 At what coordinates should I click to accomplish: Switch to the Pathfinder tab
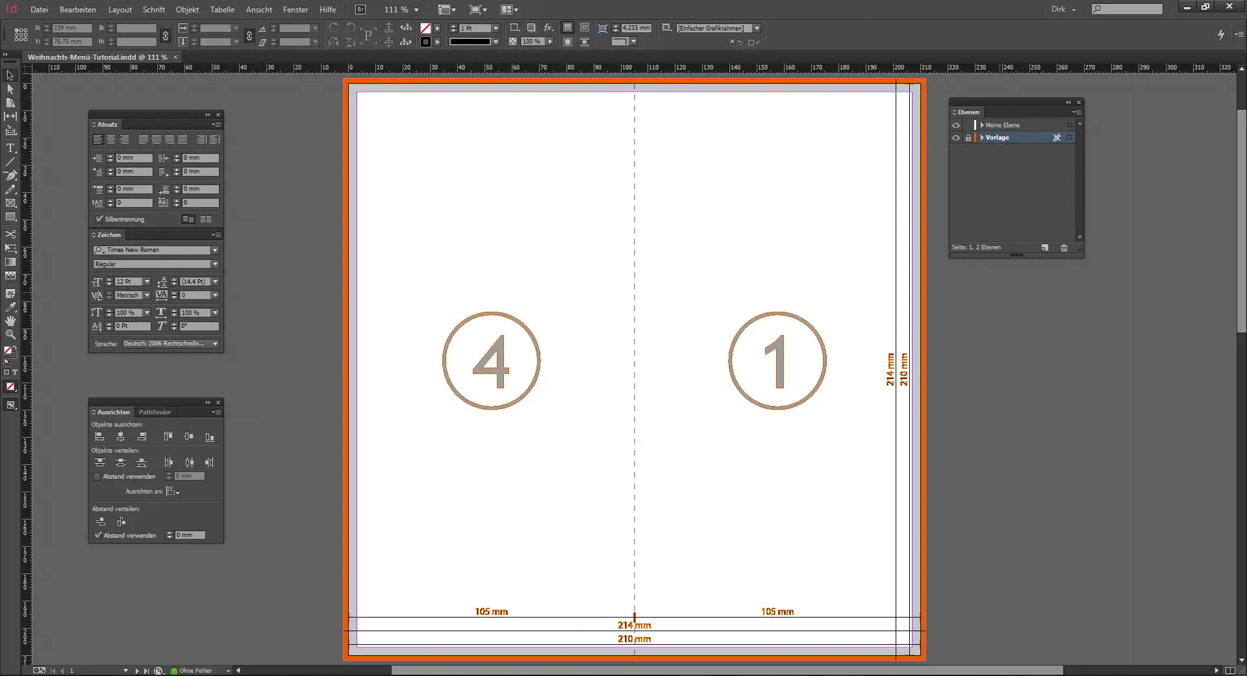(155, 412)
